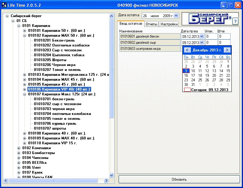Image resolution: width=243 pixels, height=188 pixels.
Task: Collapse 010102 Кириешки MAX 50 г. node
Action: 24,35
